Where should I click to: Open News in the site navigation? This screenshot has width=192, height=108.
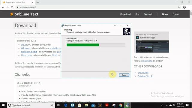(165, 14)
